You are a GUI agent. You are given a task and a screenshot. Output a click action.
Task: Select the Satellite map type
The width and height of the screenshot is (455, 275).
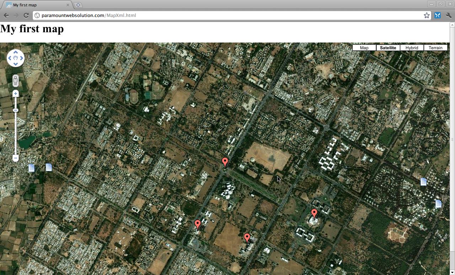coord(388,48)
